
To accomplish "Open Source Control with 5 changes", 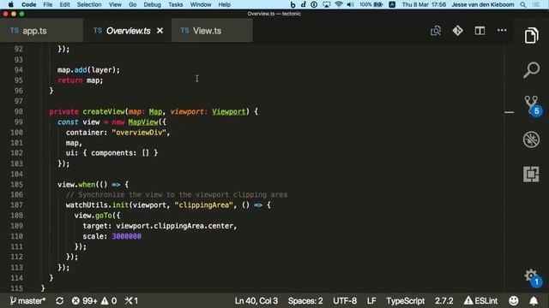I will 532,106.
